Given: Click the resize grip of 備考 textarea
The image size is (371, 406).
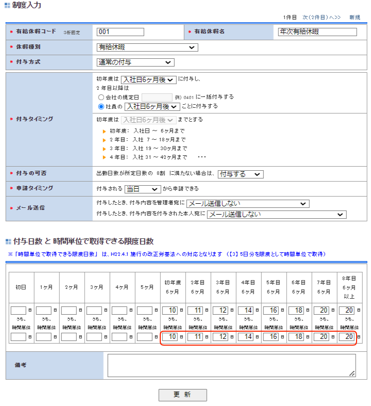Looking at the screenshot, I should tap(352, 373).
